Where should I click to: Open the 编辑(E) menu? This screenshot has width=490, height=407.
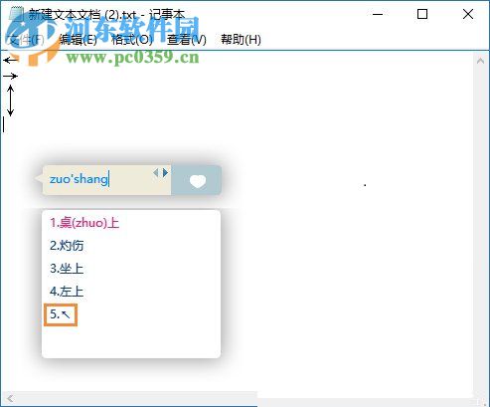pyautogui.click(x=78, y=40)
